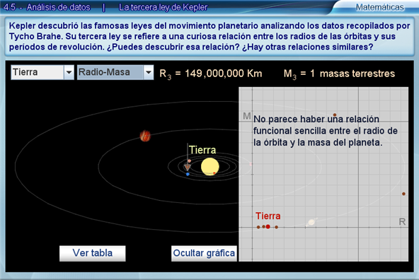
Task: Expand the Radio-Masa dropdown arrow
Action: tap(149, 72)
